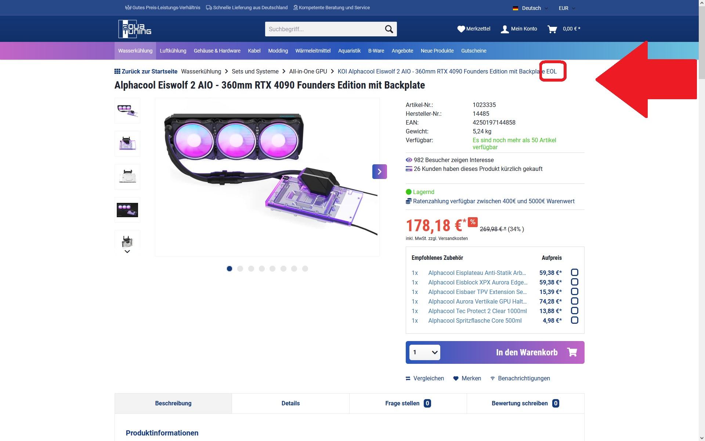
Task: Open the Luftkühlung menu item
Action: [173, 51]
